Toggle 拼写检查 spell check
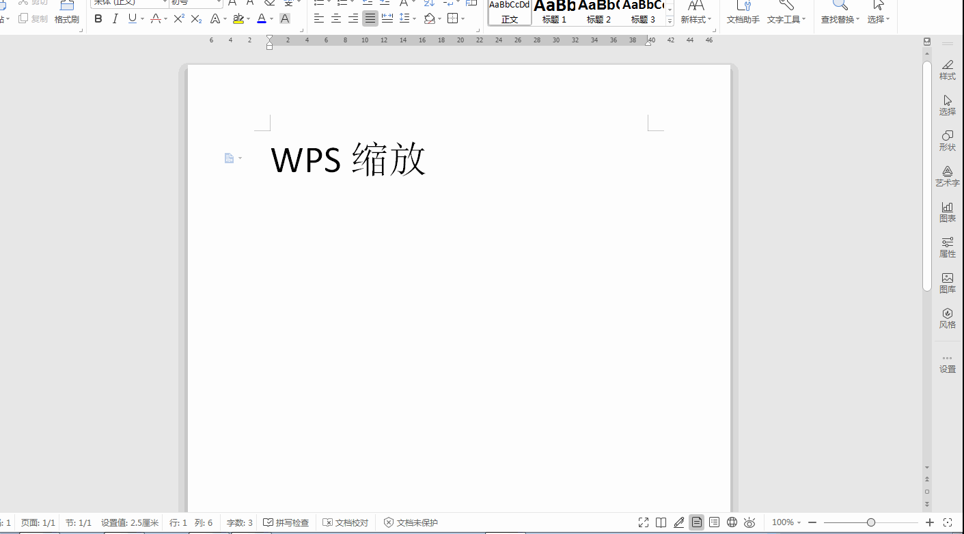Viewport: 964px width, 534px height. coord(286,522)
